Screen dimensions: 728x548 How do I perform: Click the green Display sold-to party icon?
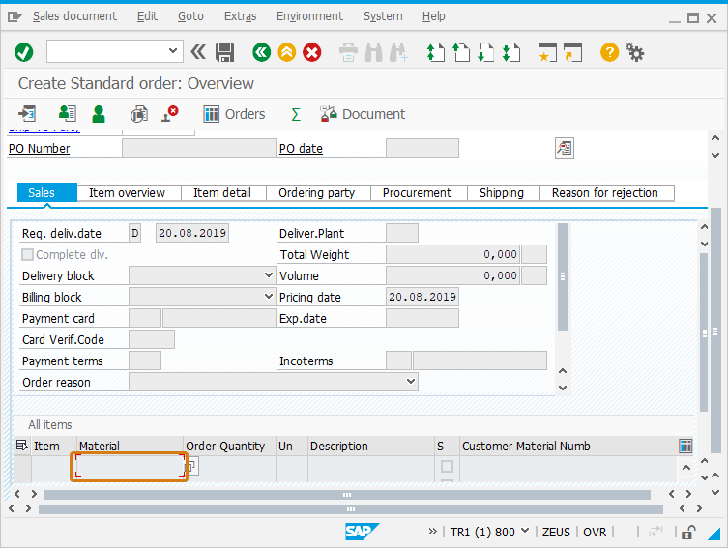coord(99,114)
